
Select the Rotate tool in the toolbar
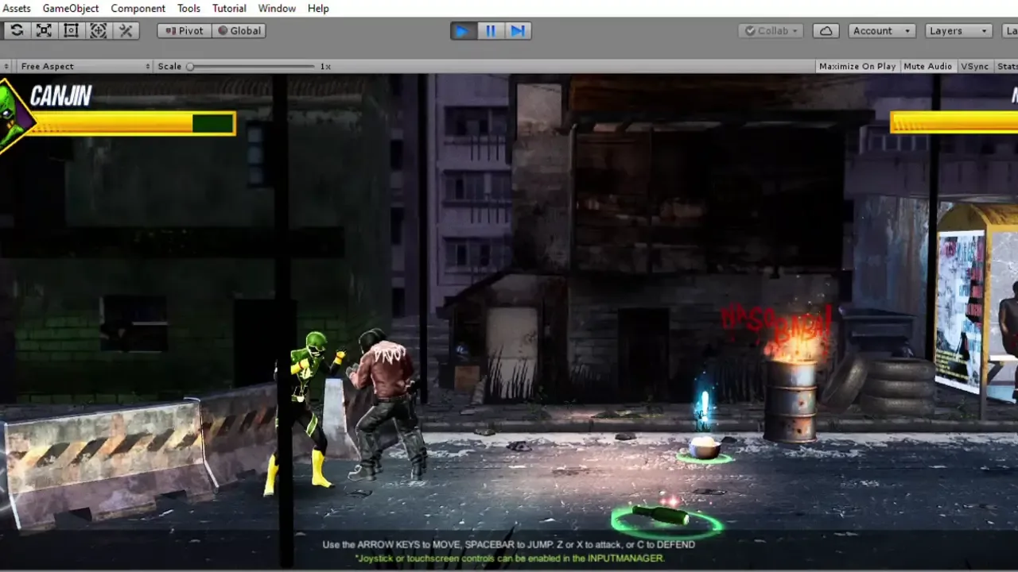pyautogui.click(x=17, y=31)
